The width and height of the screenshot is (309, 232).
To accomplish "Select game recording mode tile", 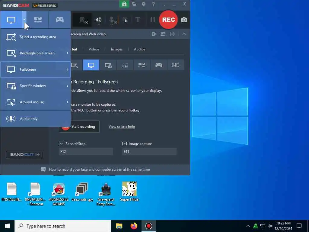I will 159,65.
